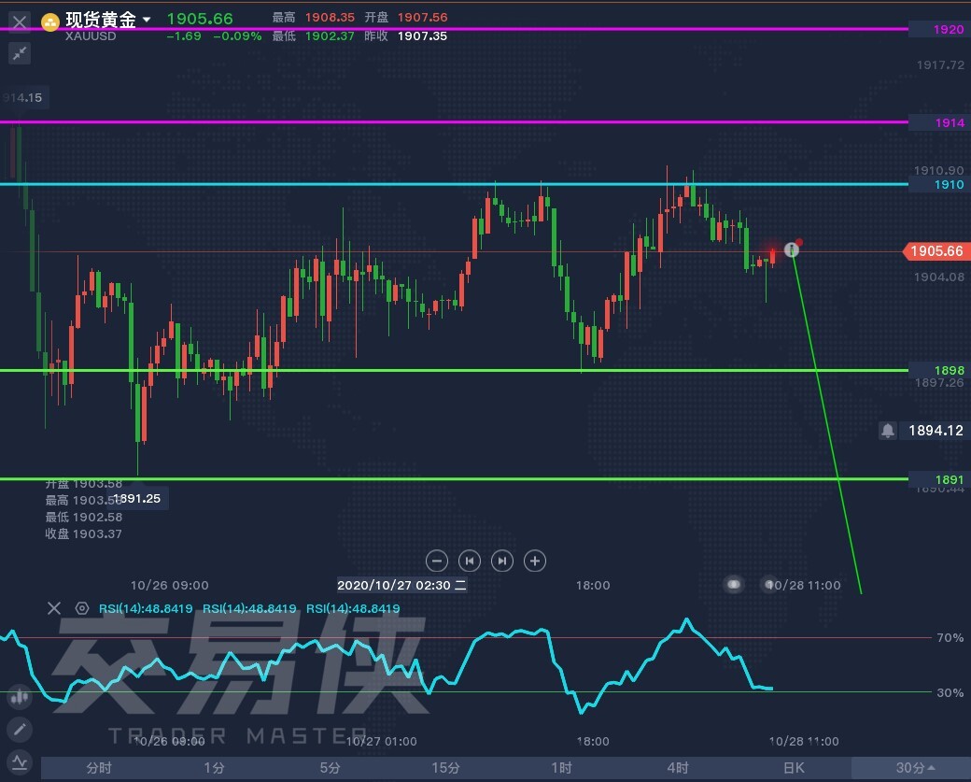
Task: Select the 分时 chart tab
Action: click(99, 768)
